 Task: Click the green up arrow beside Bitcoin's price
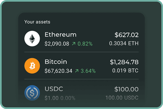(77, 71)
